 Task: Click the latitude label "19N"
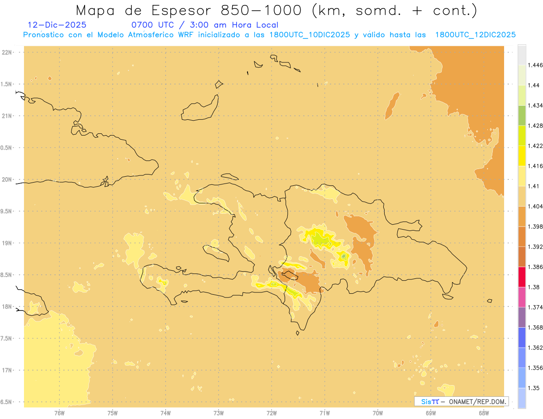click(x=8, y=243)
